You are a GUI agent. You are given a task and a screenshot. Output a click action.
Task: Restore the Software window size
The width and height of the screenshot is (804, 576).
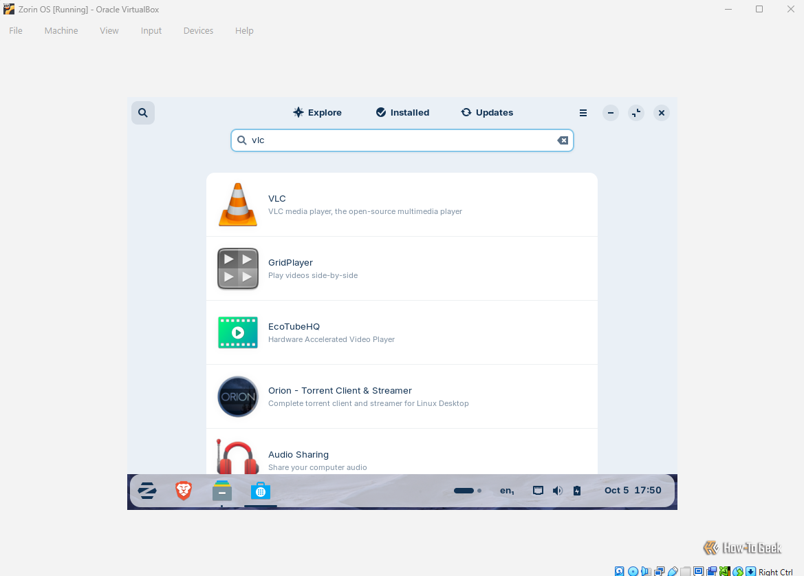point(635,113)
